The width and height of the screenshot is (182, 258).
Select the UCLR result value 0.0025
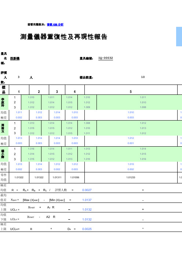(x=87, y=229)
